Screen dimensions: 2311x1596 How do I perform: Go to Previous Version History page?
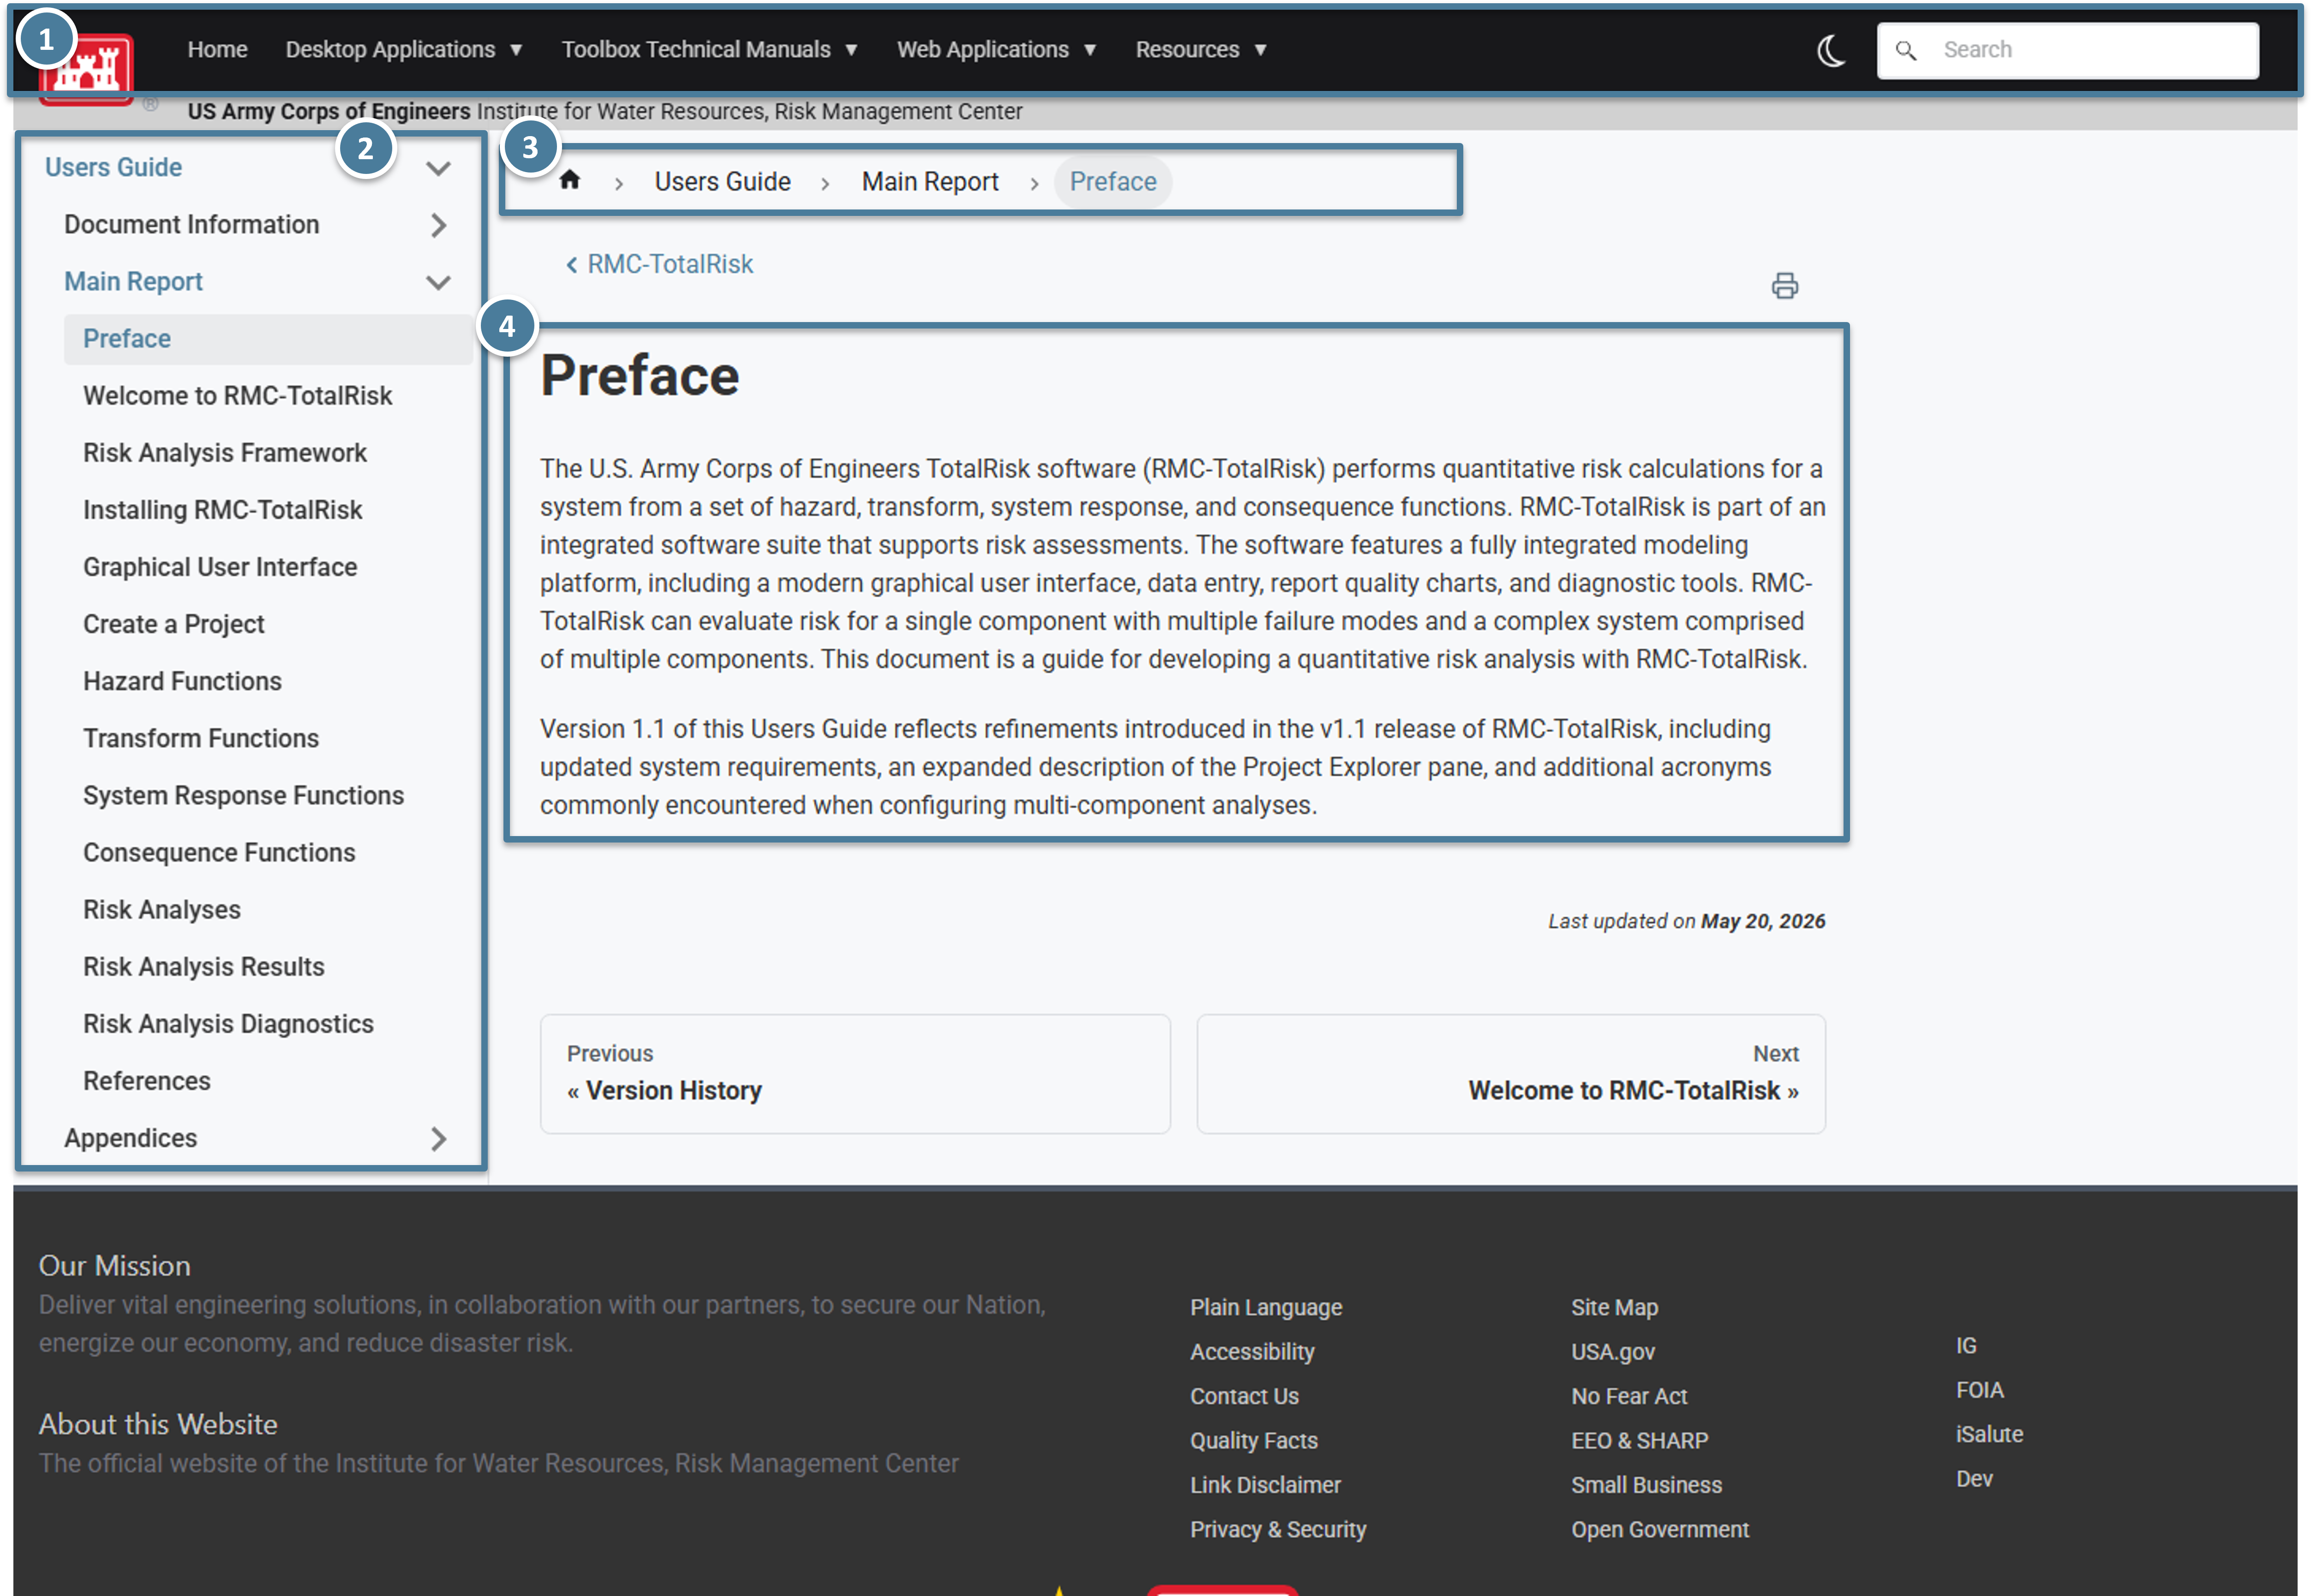[855, 1073]
